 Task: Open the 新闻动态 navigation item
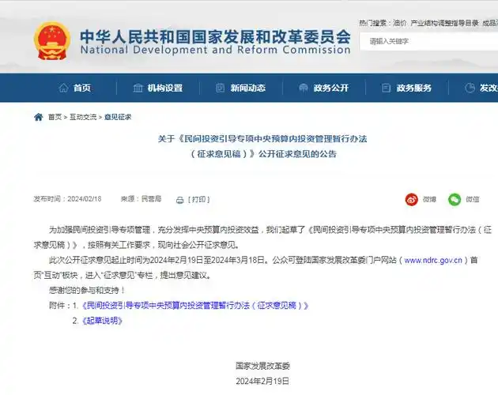(248, 88)
